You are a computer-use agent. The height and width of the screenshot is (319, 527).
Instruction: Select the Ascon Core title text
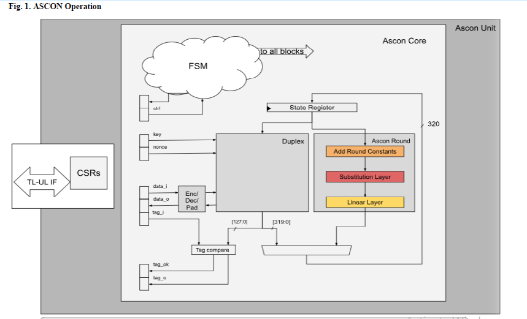click(404, 41)
